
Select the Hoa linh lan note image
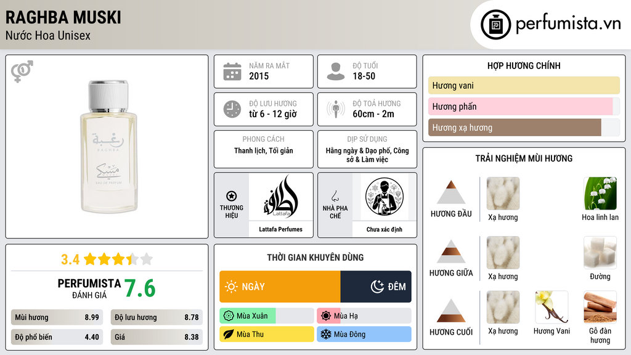[600, 194]
